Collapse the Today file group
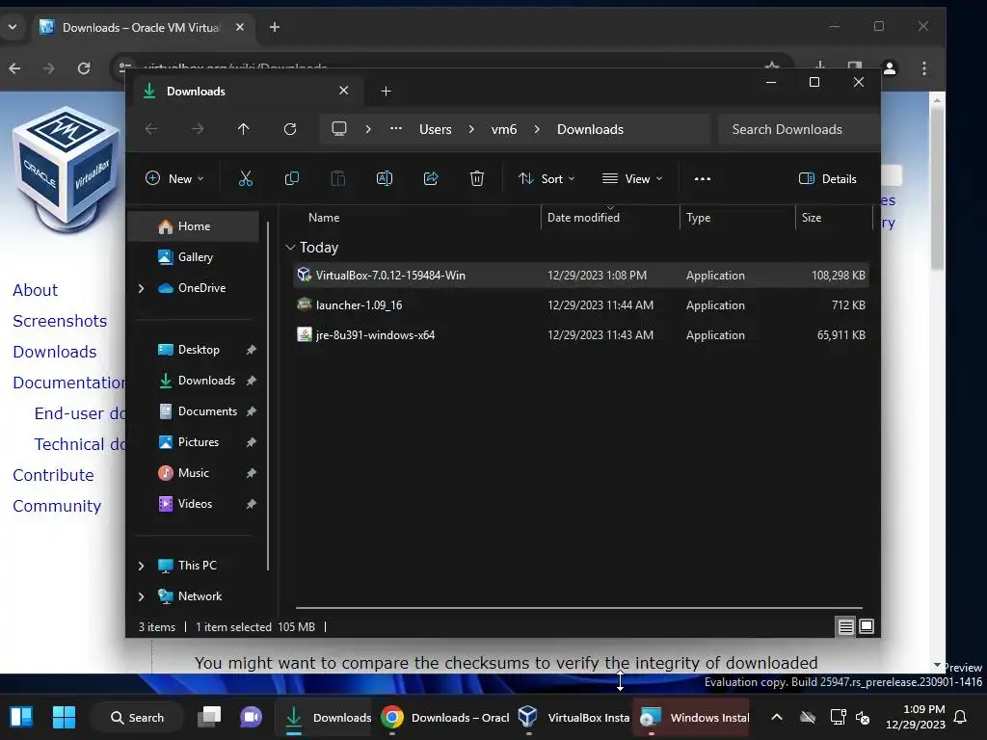The image size is (987, 740). (x=290, y=248)
